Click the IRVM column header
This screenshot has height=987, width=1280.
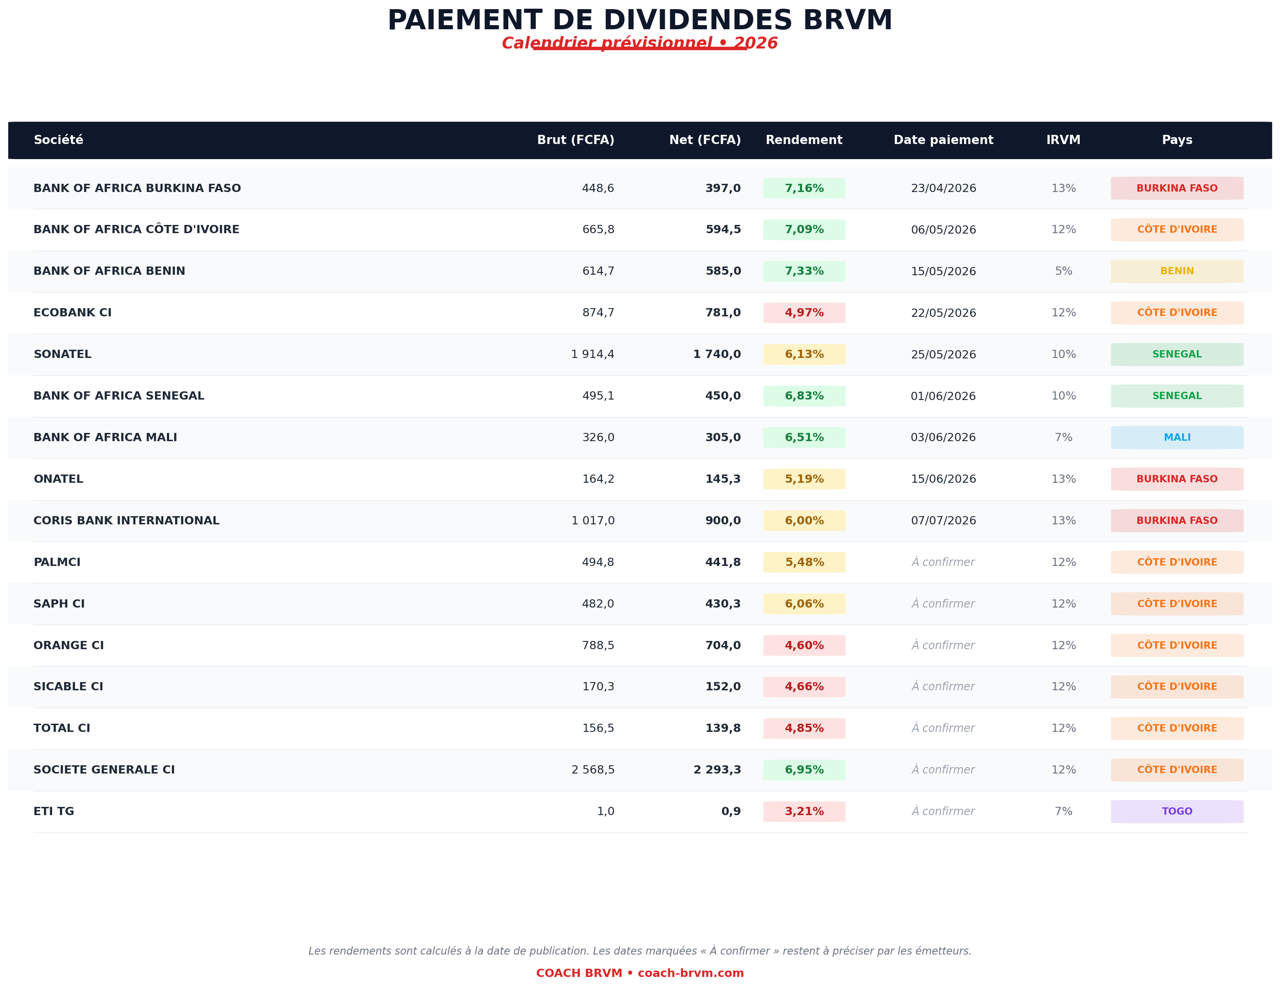pos(1063,140)
